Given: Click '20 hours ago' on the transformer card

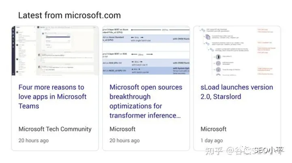Looking at the screenshot, I should 125,140.
